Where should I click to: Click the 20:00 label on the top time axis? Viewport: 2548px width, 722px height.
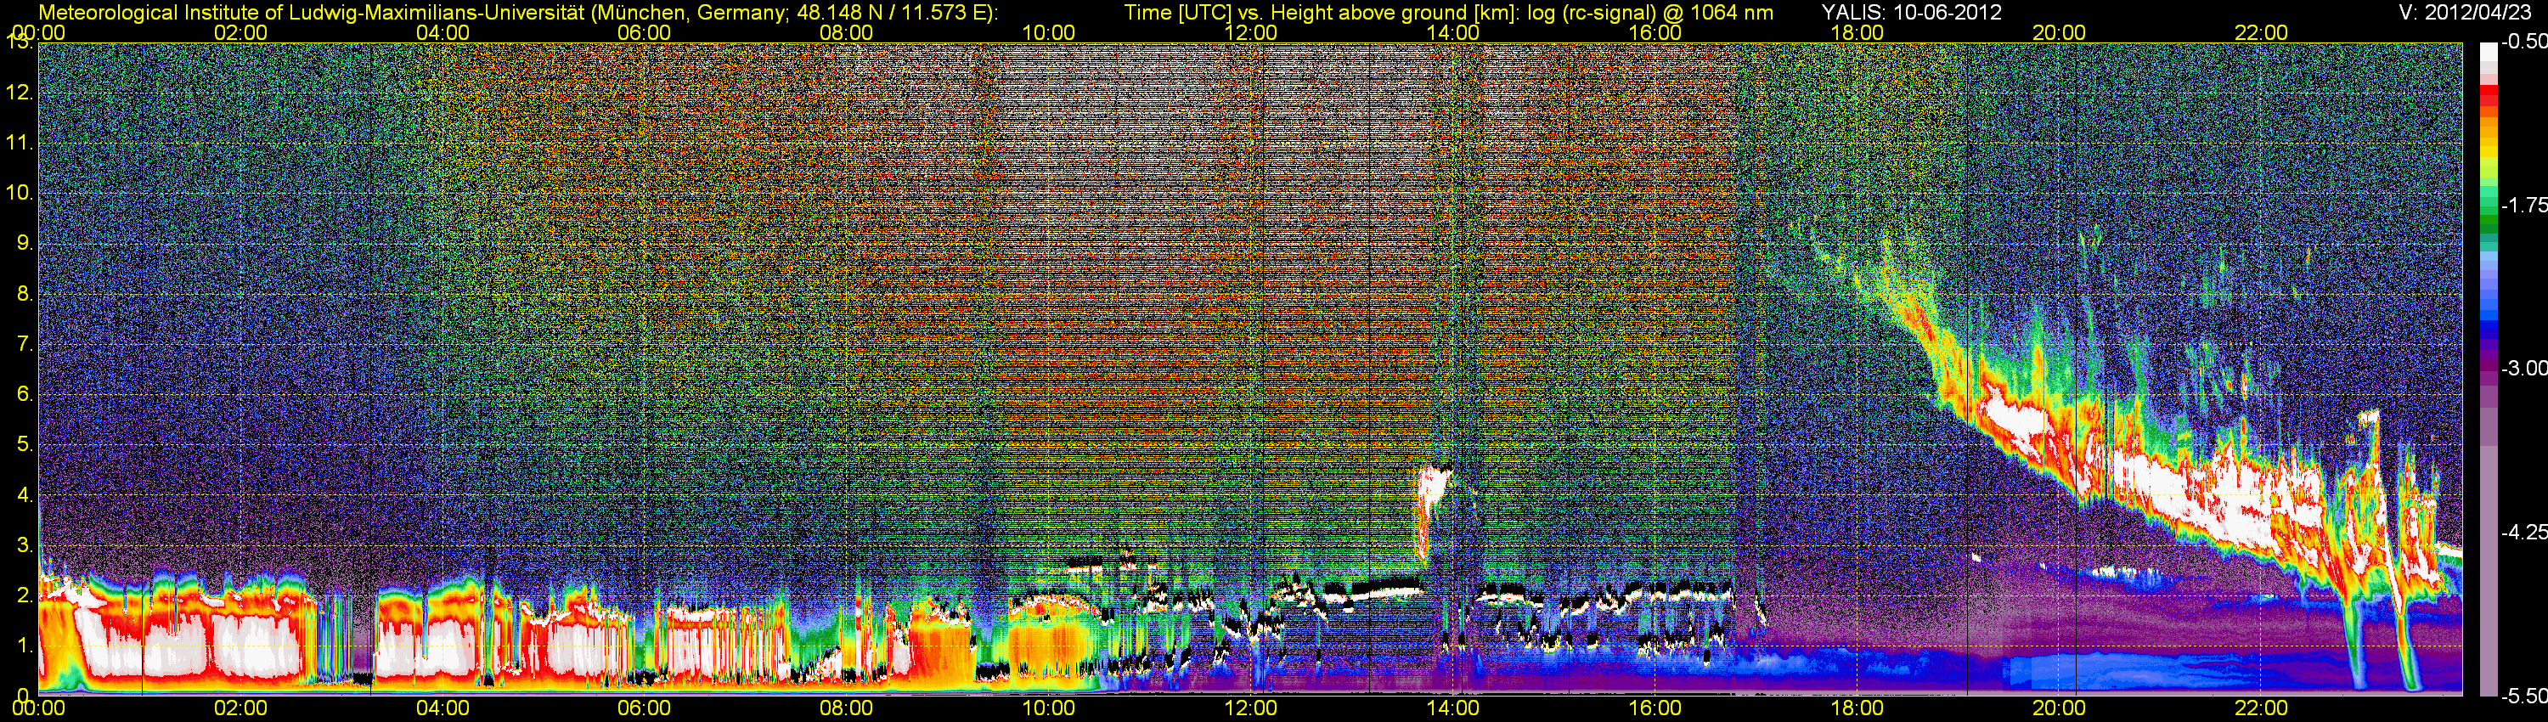[x=2060, y=32]
